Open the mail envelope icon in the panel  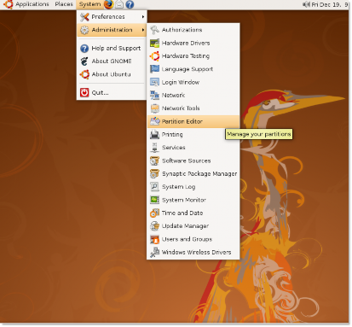119,4
